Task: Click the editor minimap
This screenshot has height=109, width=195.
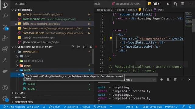Action: [x=189, y=20]
